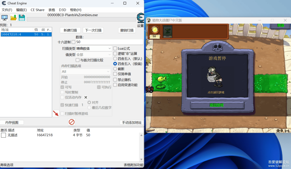Screen dimensions: 291x169
Task: Click the save floppy disk icon
Action: pyautogui.click(x=22, y=18)
